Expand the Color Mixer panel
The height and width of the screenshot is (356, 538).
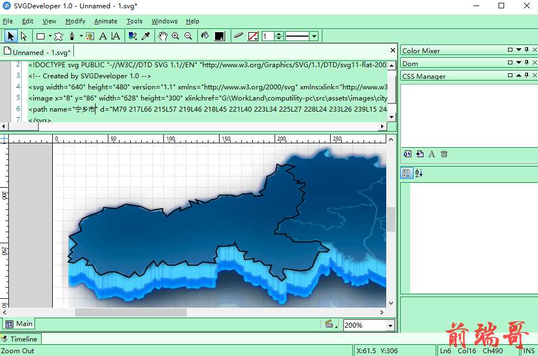tap(519, 50)
